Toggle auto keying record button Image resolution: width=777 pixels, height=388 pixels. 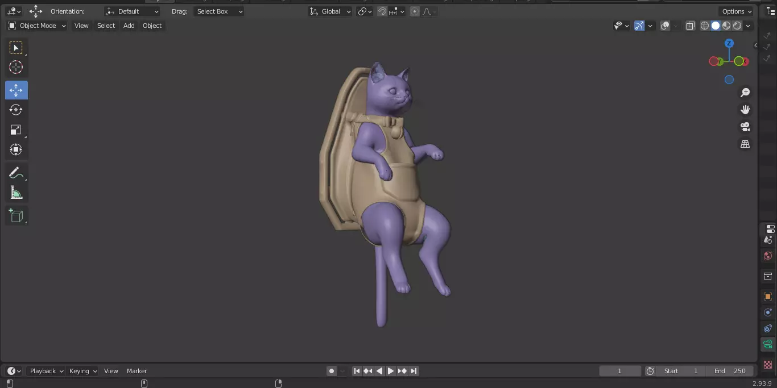click(332, 371)
